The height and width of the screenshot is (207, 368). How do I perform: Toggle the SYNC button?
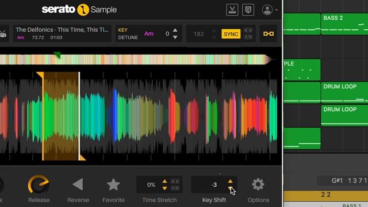(231, 34)
